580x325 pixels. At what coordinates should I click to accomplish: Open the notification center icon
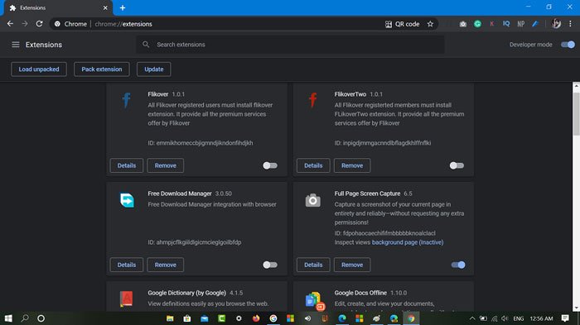565,318
